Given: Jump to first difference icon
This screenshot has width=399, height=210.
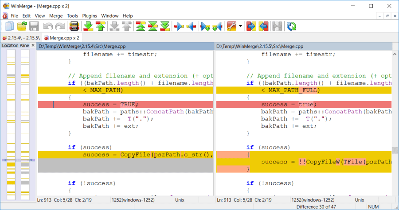Looking at the screenshot, I should 141,26.
